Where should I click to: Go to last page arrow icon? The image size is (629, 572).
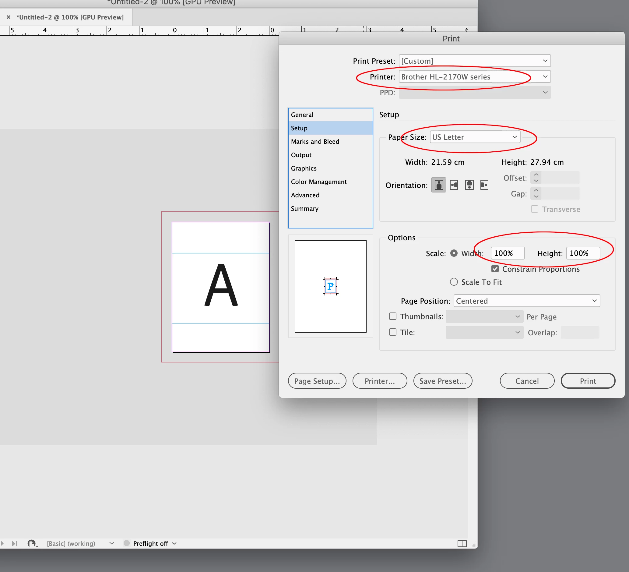(14, 544)
